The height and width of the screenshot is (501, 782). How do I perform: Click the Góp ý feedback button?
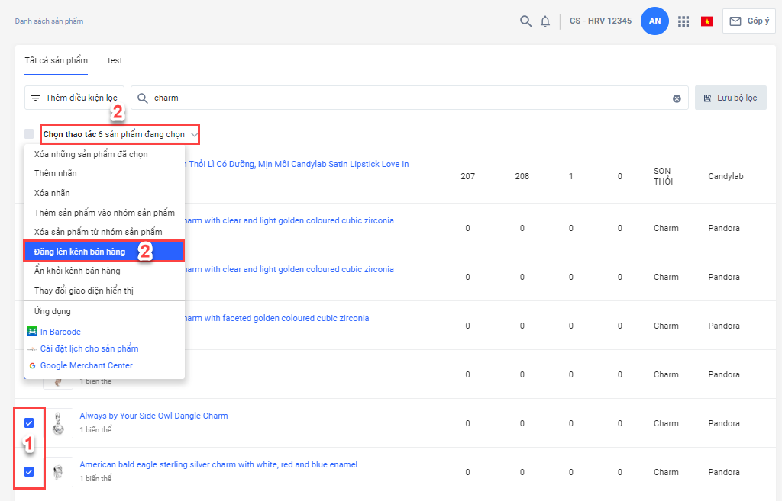tap(748, 21)
